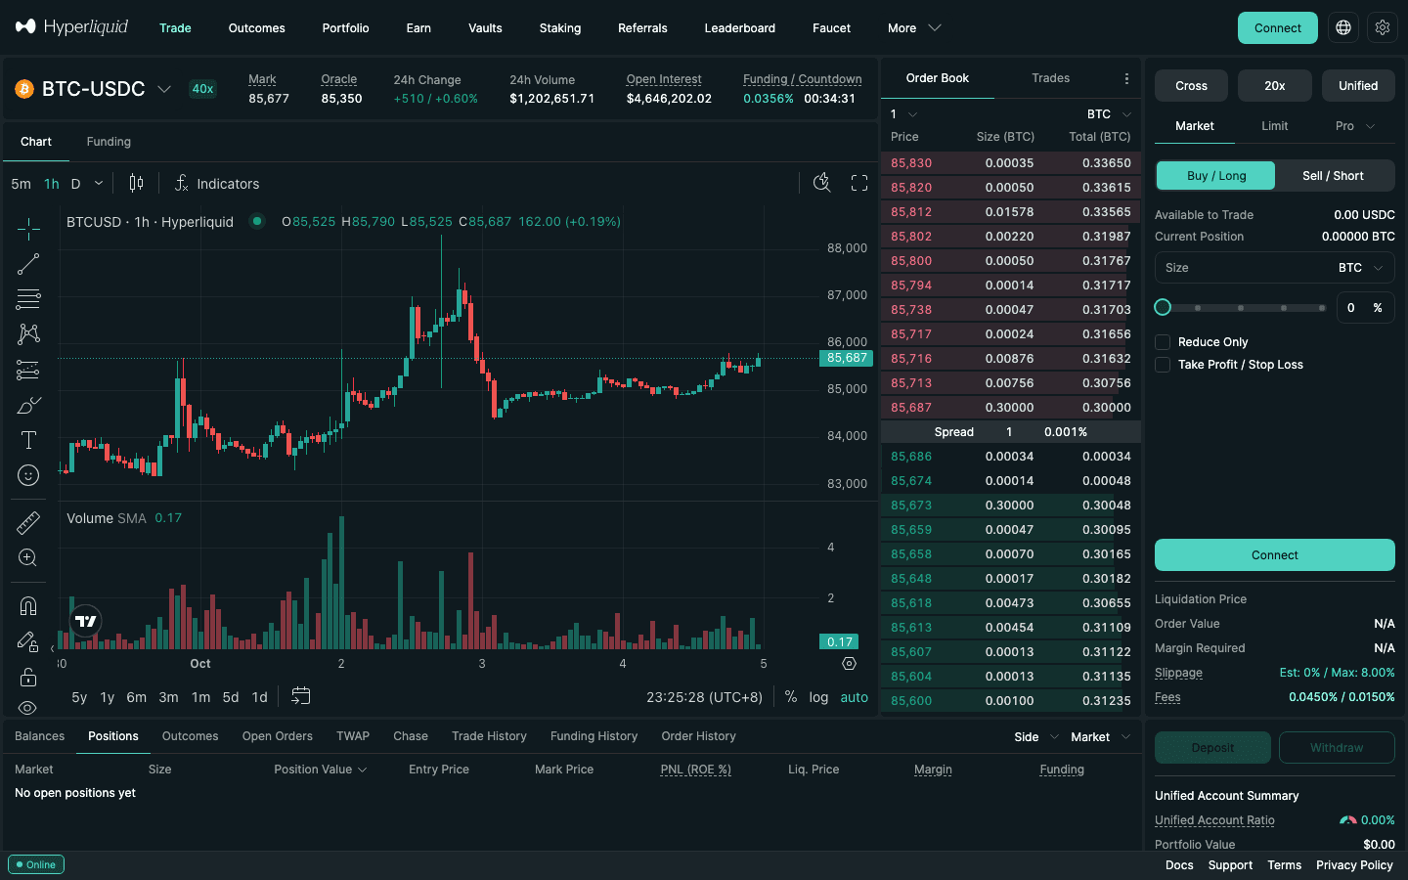Open the Vaults page
1408x880 pixels.
point(485,28)
